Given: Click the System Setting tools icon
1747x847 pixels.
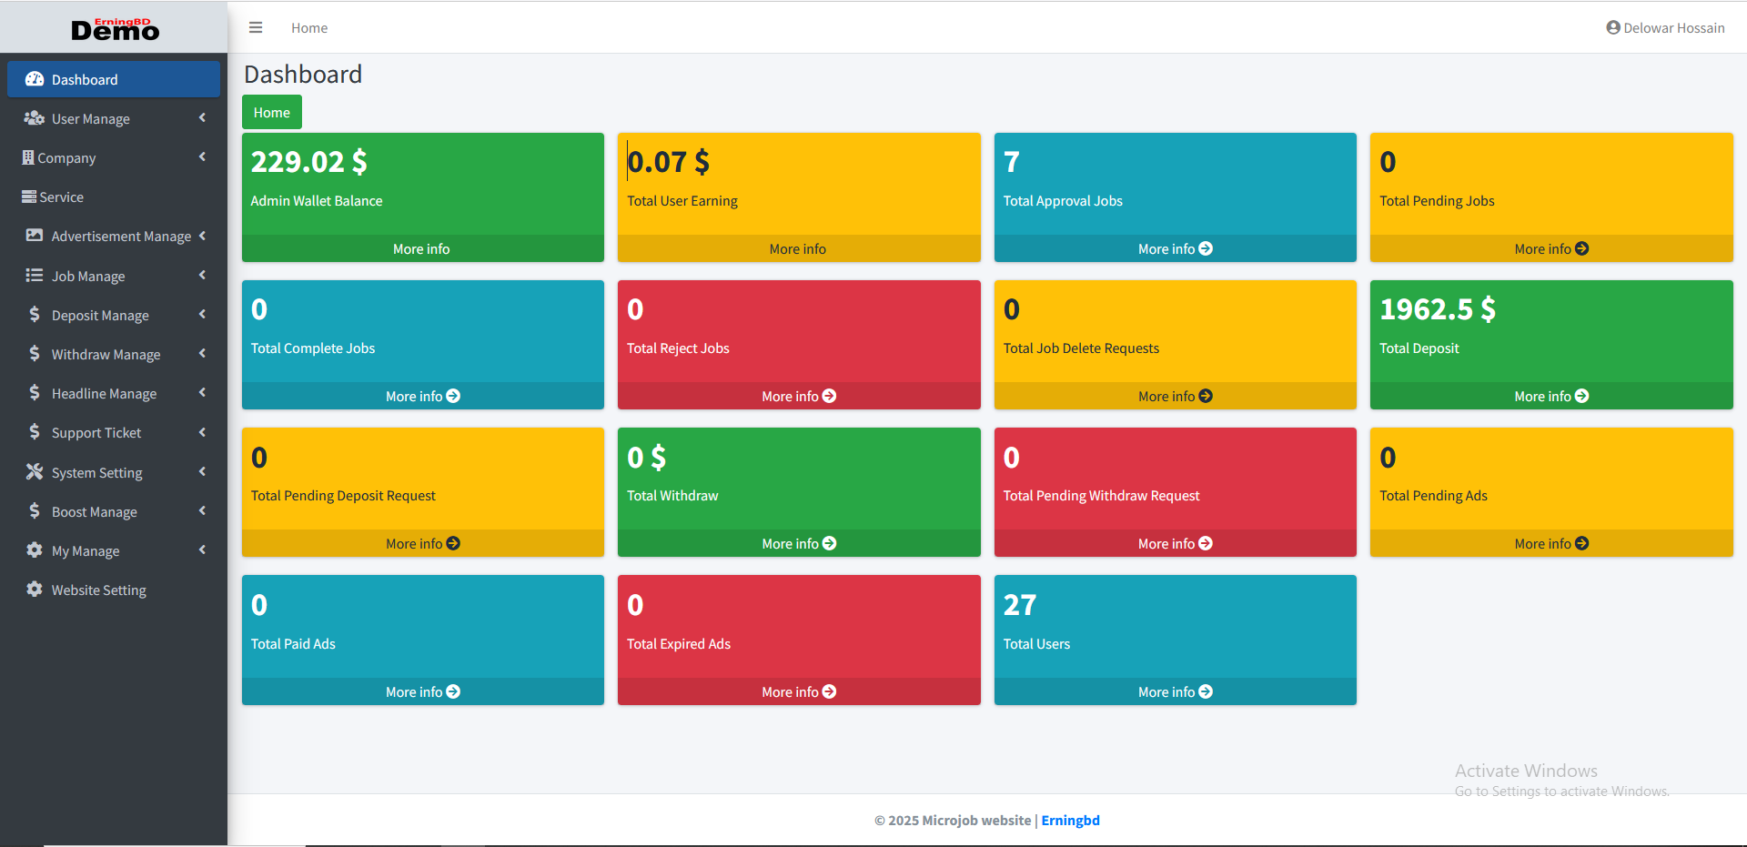Looking at the screenshot, I should point(35,472).
